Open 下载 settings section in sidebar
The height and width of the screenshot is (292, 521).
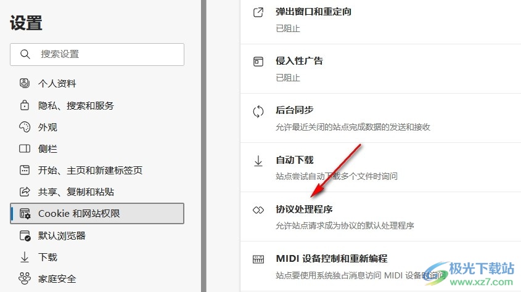(47, 257)
